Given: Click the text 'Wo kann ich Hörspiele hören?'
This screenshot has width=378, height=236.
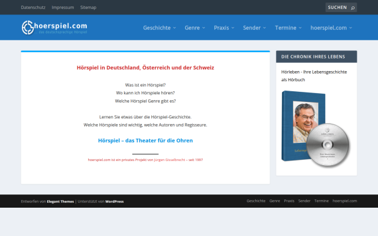Looking at the screenshot, I should pyautogui.click(x=146, y=93).
